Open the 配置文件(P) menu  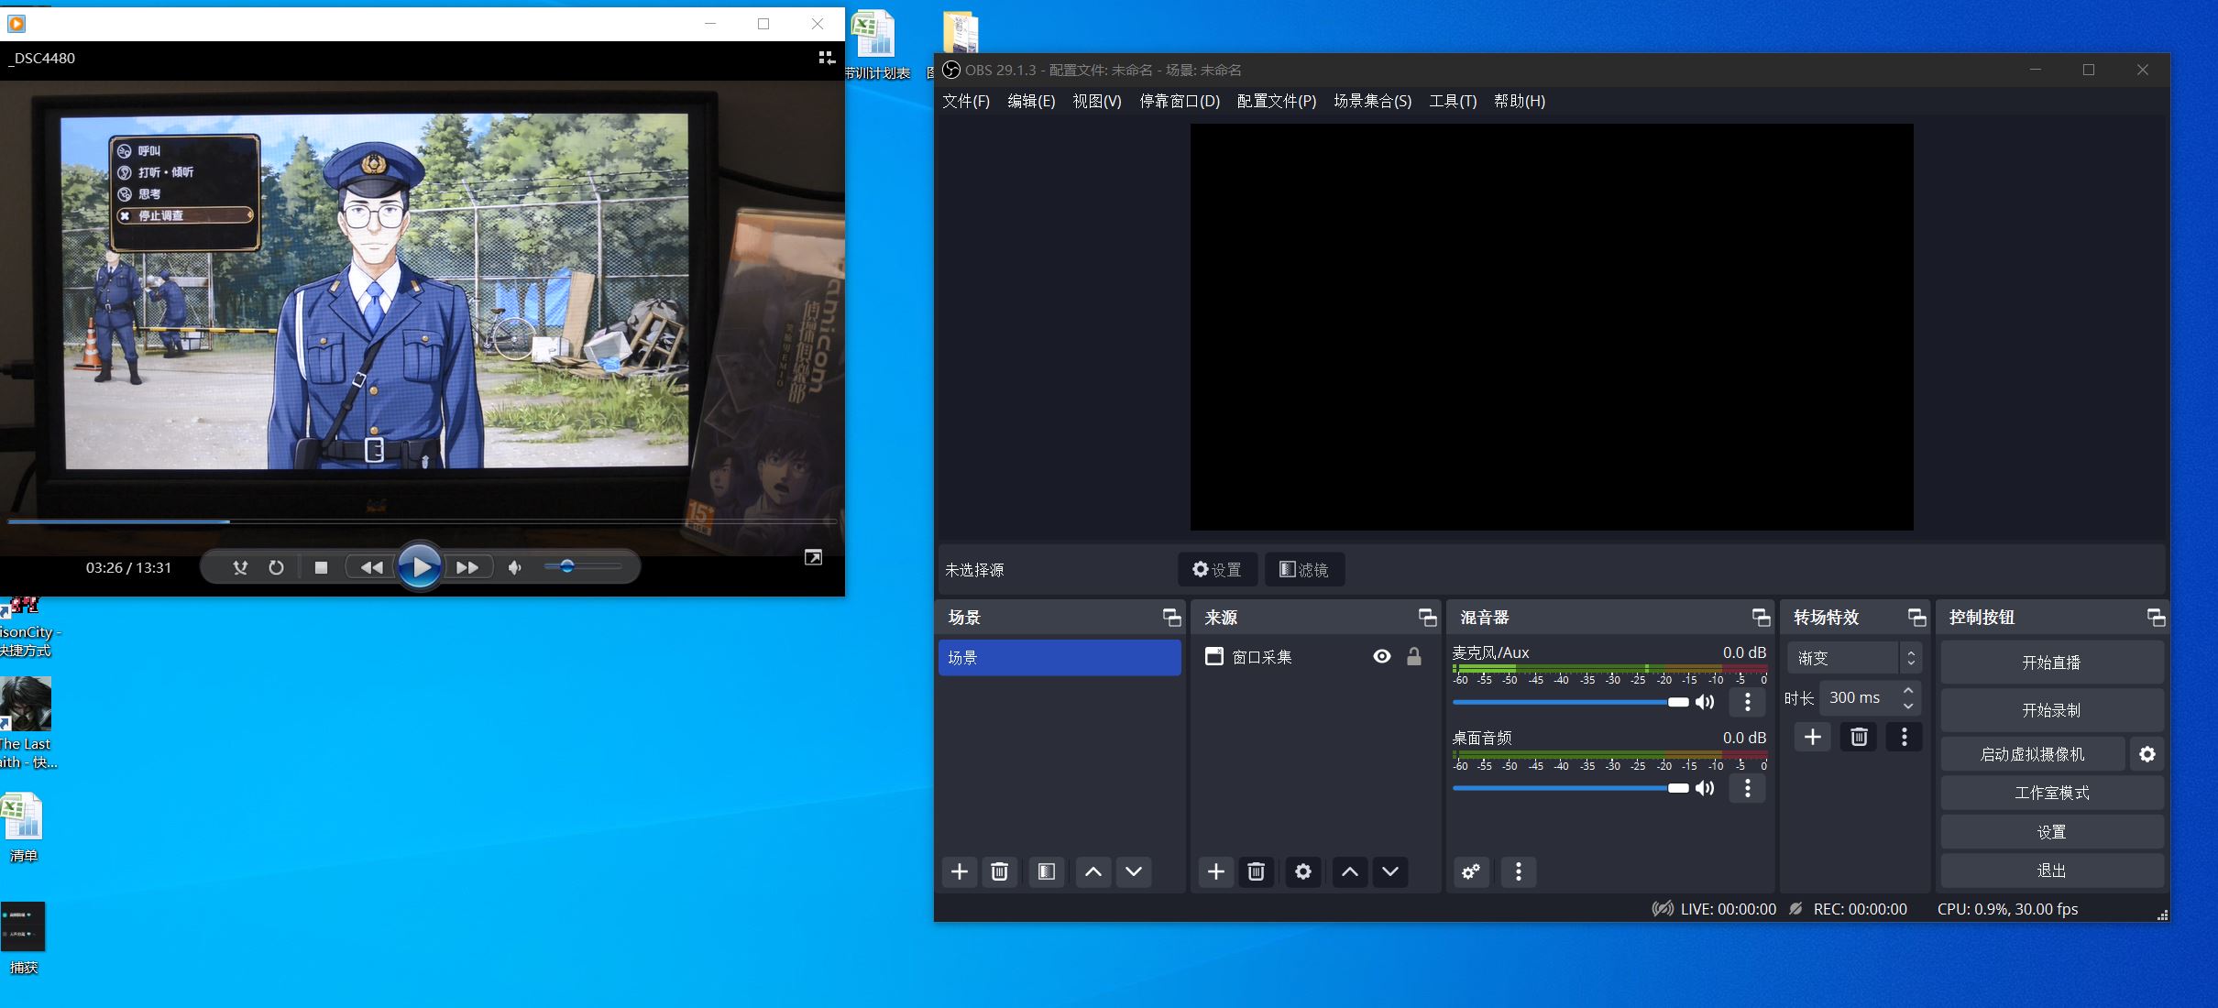[1277, 101]
